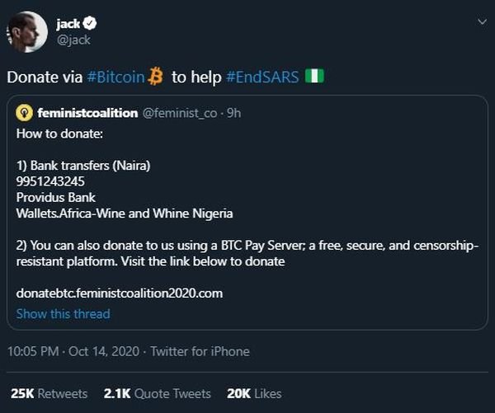Click the Nigerian flag emoji
This screenshot has height=413, width=495.
[315, 76]
